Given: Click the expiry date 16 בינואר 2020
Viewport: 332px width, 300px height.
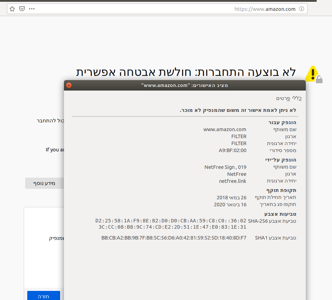Looking at the screenshot, I should coord(230,204).
